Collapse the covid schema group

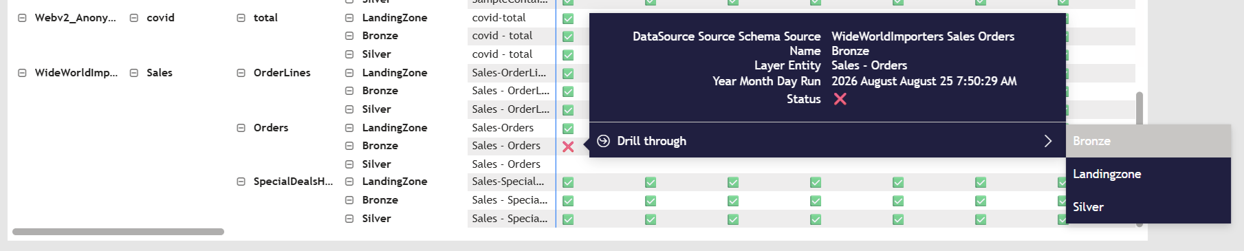coord(134,18)
